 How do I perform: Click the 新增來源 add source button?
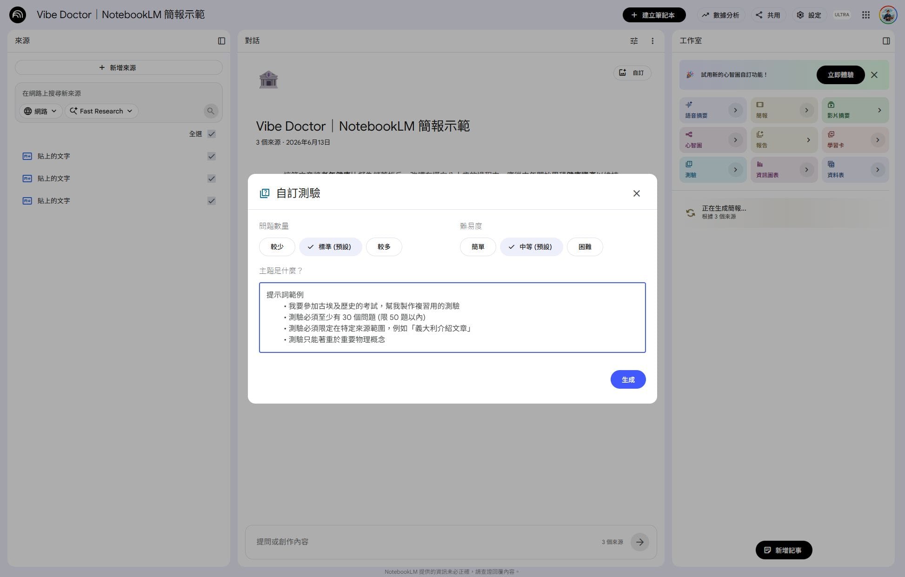(119, 68)
